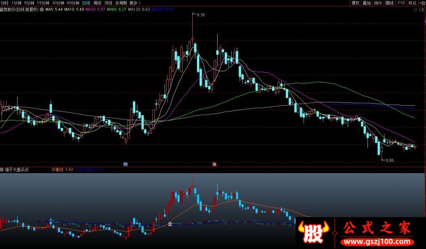Click the MA120: 6.63 value label
This screenshot has height=249, width=426.
[x=139, y=10]
